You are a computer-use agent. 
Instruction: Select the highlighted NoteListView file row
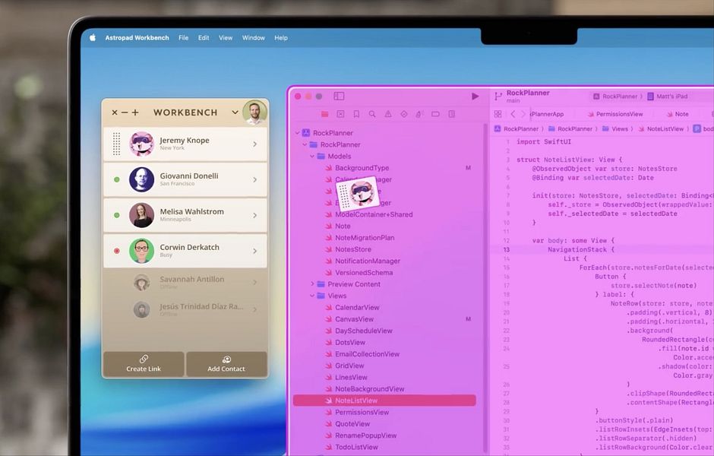[385, 401]
